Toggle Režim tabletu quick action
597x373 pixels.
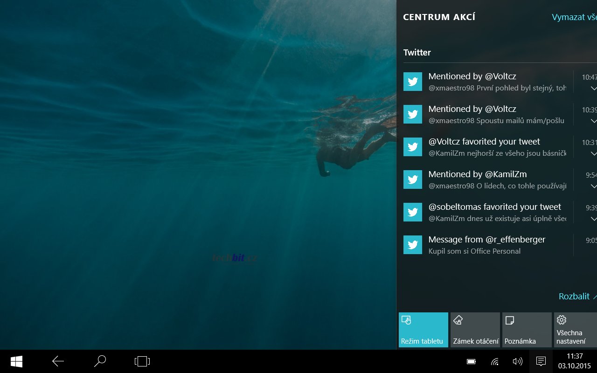coord(423,330)
